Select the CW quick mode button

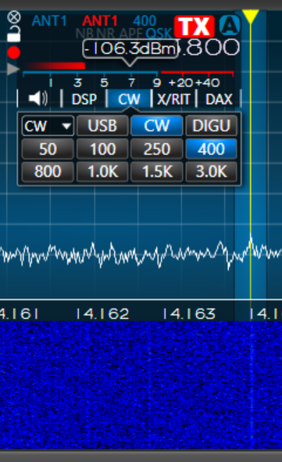[156, 126]
